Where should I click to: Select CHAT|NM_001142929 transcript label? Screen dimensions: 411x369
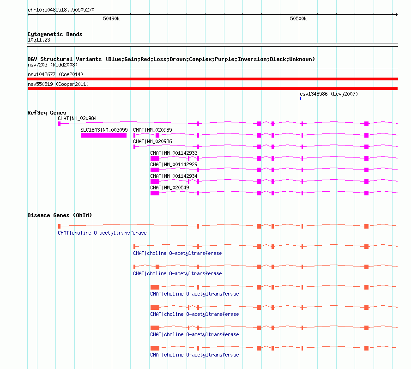coord(174,164)
